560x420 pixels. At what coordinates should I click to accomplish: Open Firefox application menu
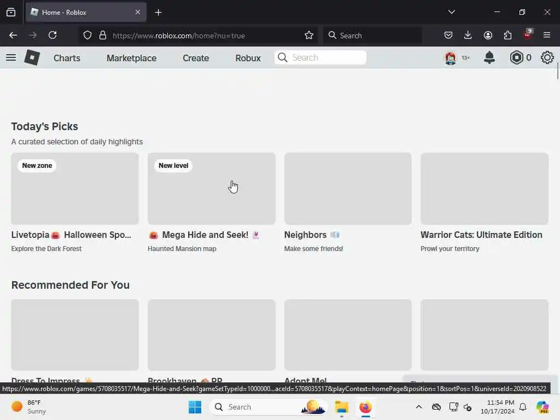click(x=547, y=35)
